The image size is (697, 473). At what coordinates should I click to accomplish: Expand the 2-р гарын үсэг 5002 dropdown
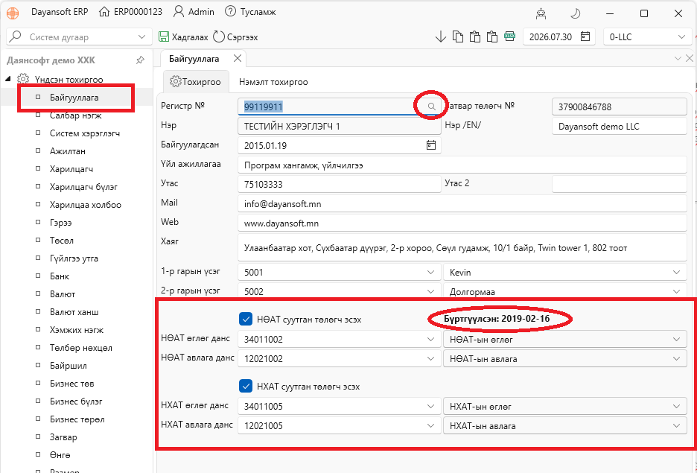430,292
